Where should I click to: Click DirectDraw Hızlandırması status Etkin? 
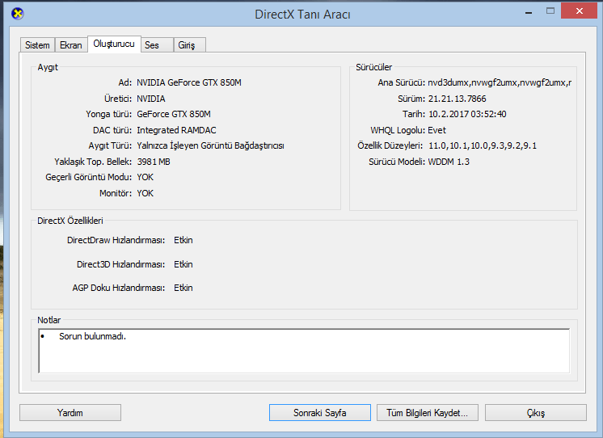point(183,240)
